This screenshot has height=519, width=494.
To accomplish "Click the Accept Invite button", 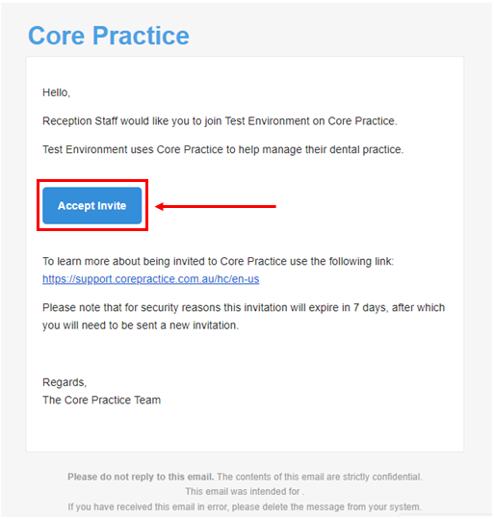I will click(92, 205).
